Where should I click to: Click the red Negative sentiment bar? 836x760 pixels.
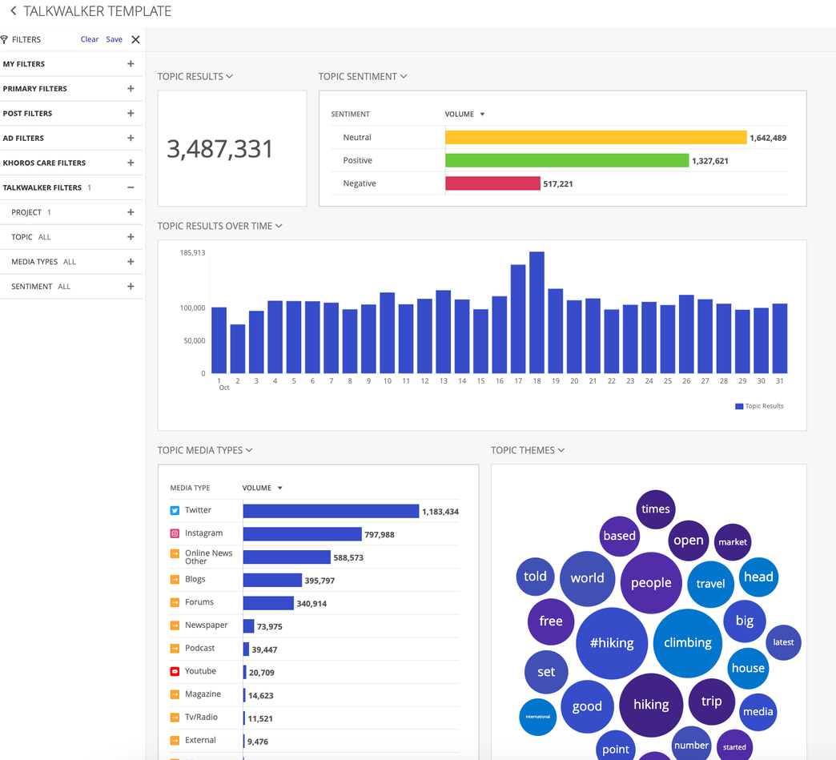492,183
